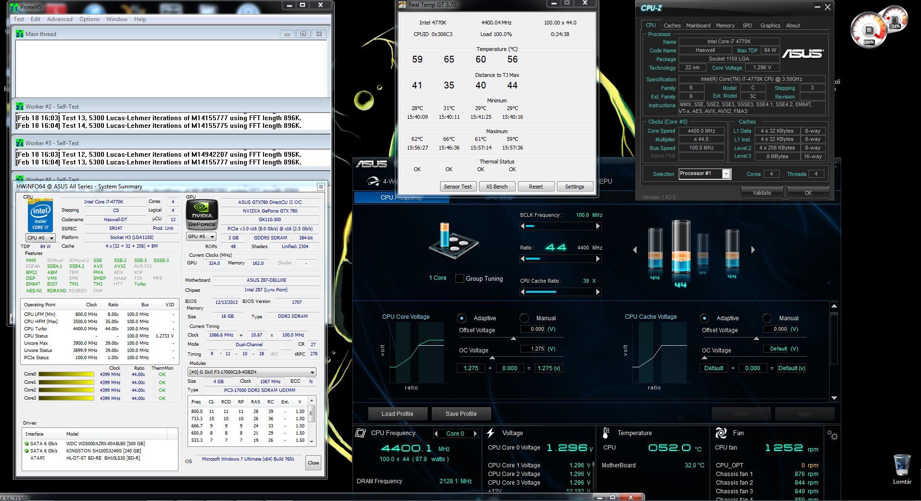
Task: Switch to the Caches tab in CPU-Z
Action: (672, 25)
